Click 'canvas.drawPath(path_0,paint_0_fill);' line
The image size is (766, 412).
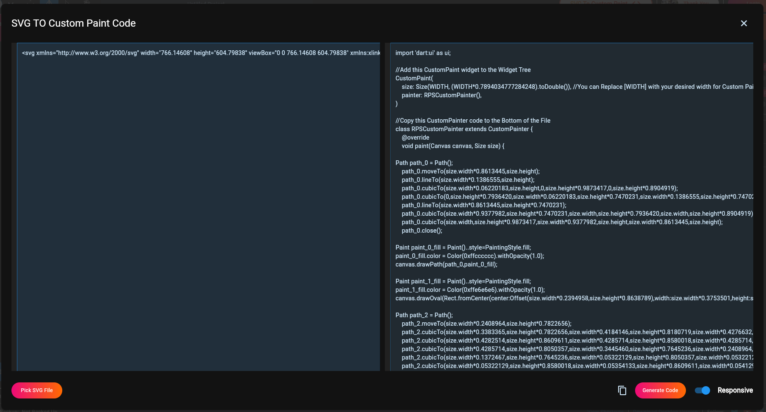click(x=446, y=264)
